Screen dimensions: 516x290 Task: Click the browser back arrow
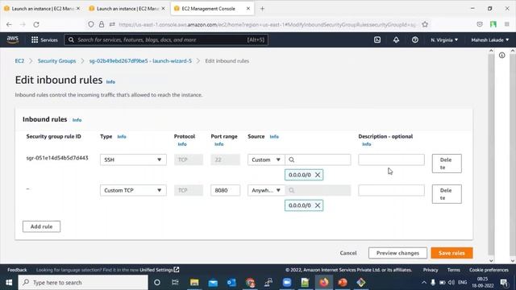[9, 24]
